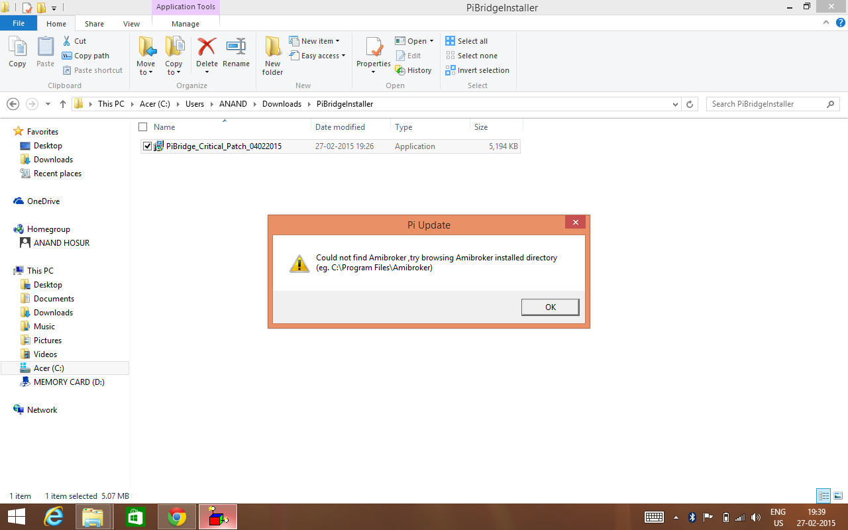Viewport: 848px width, 530px height.
Task: Select the PiBridge_Critical_Patch_04022015 file
Action: click(x=224, y=146)
